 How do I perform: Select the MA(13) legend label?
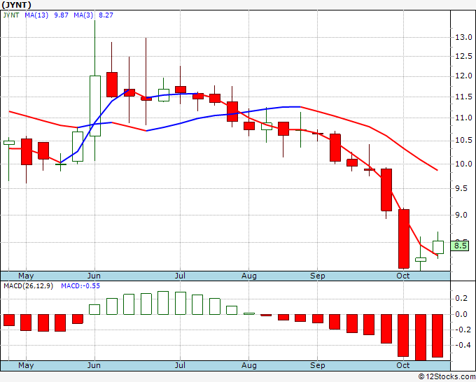36,15
